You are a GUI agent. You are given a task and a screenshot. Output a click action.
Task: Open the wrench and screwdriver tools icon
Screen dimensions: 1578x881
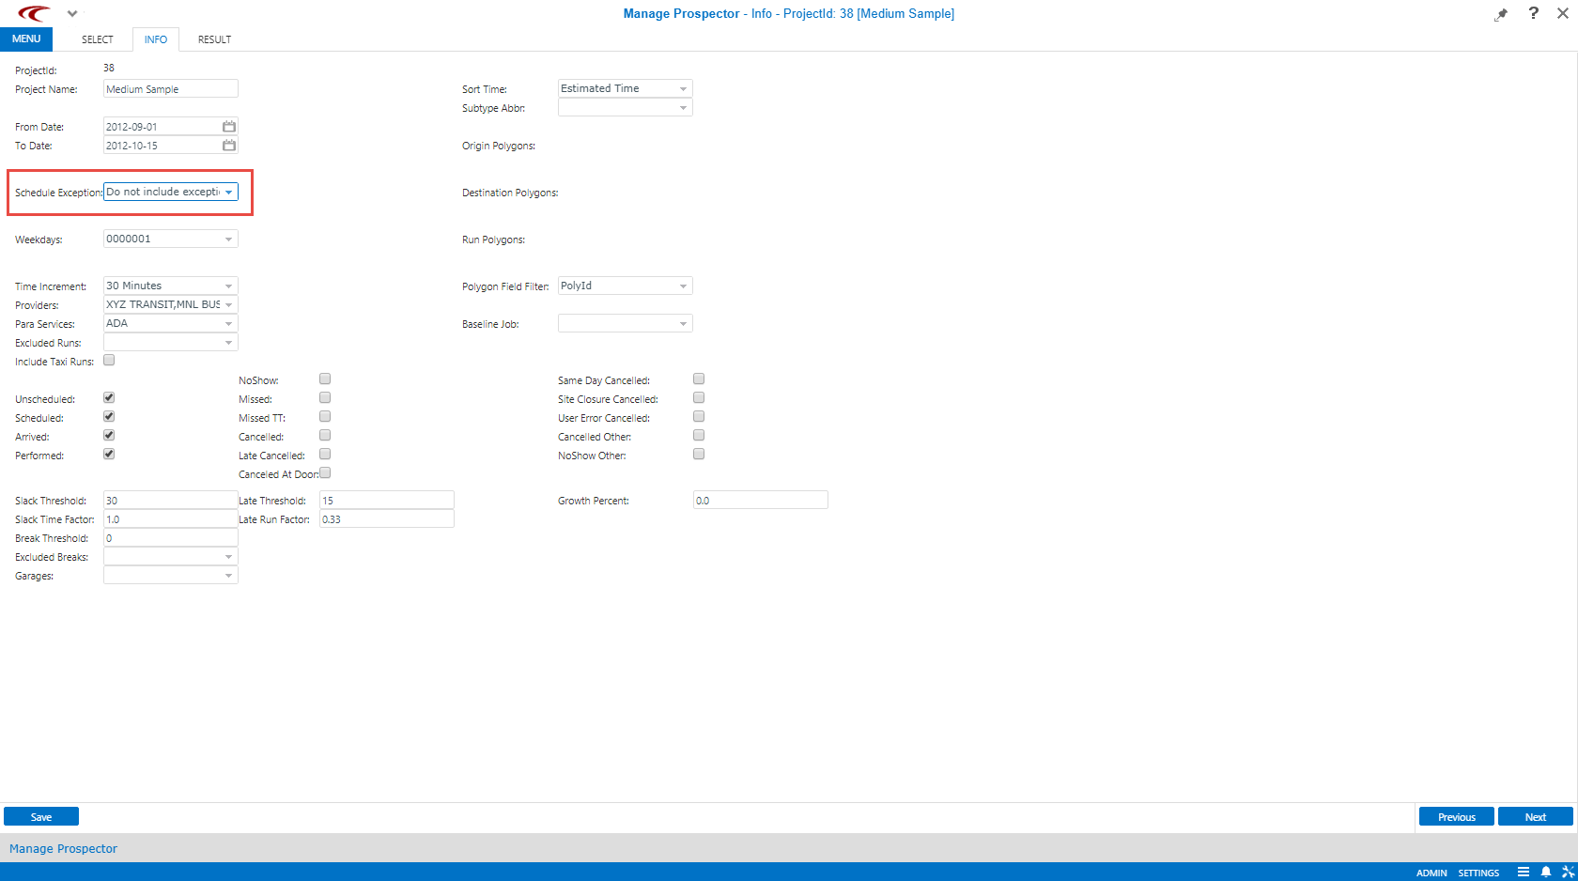1567,872
